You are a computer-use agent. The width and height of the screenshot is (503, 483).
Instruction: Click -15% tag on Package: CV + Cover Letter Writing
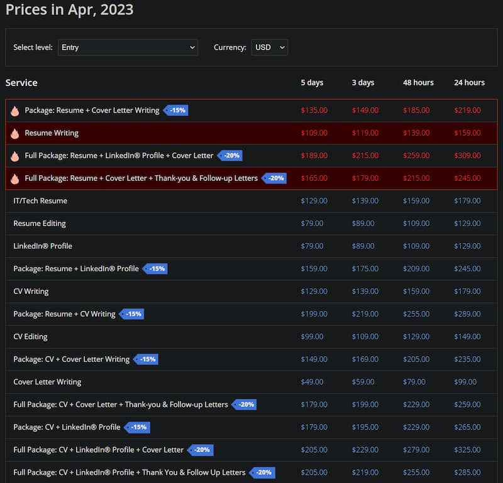pyautogui.click(x=146, y=359)
